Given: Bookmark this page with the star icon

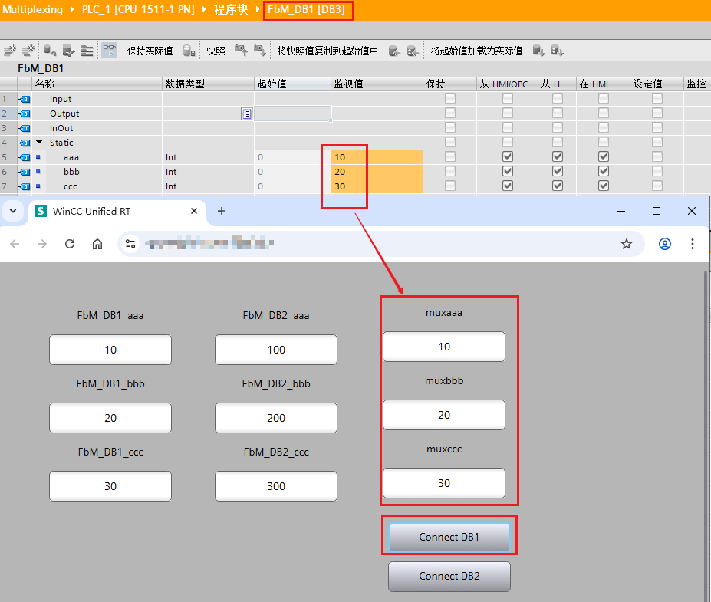Looking at the screenshot, I should [627, 244].
